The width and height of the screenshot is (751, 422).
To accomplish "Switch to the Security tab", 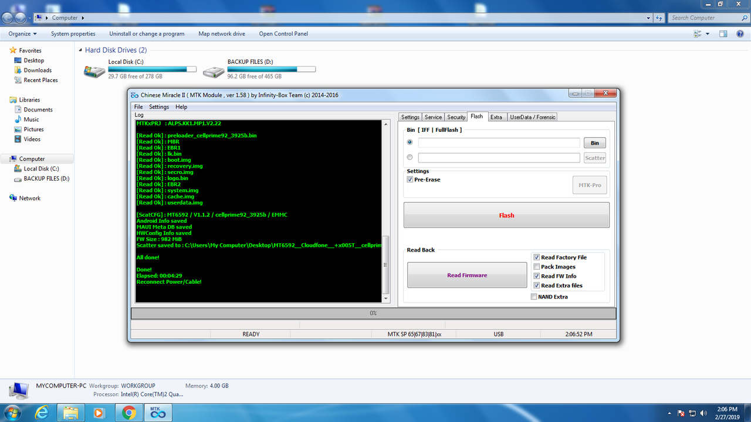I will 456,117.
